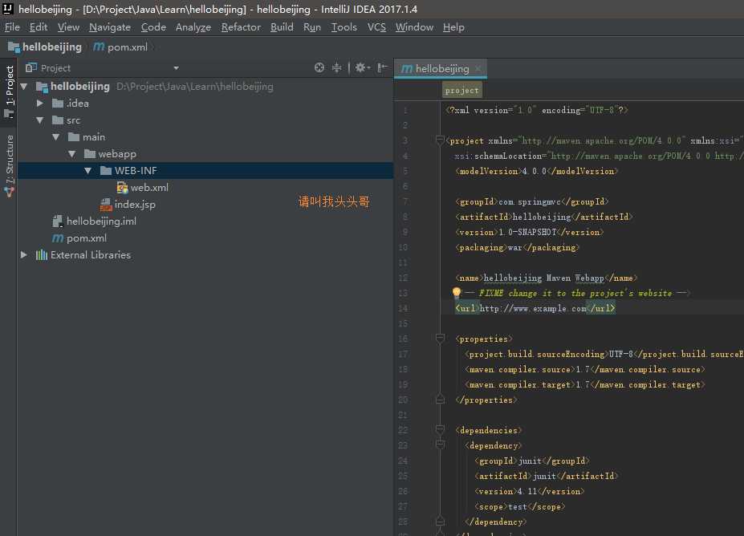Fold the dependencies block at line 22
The width and height of the screenshot is (744, 536).
440,430
